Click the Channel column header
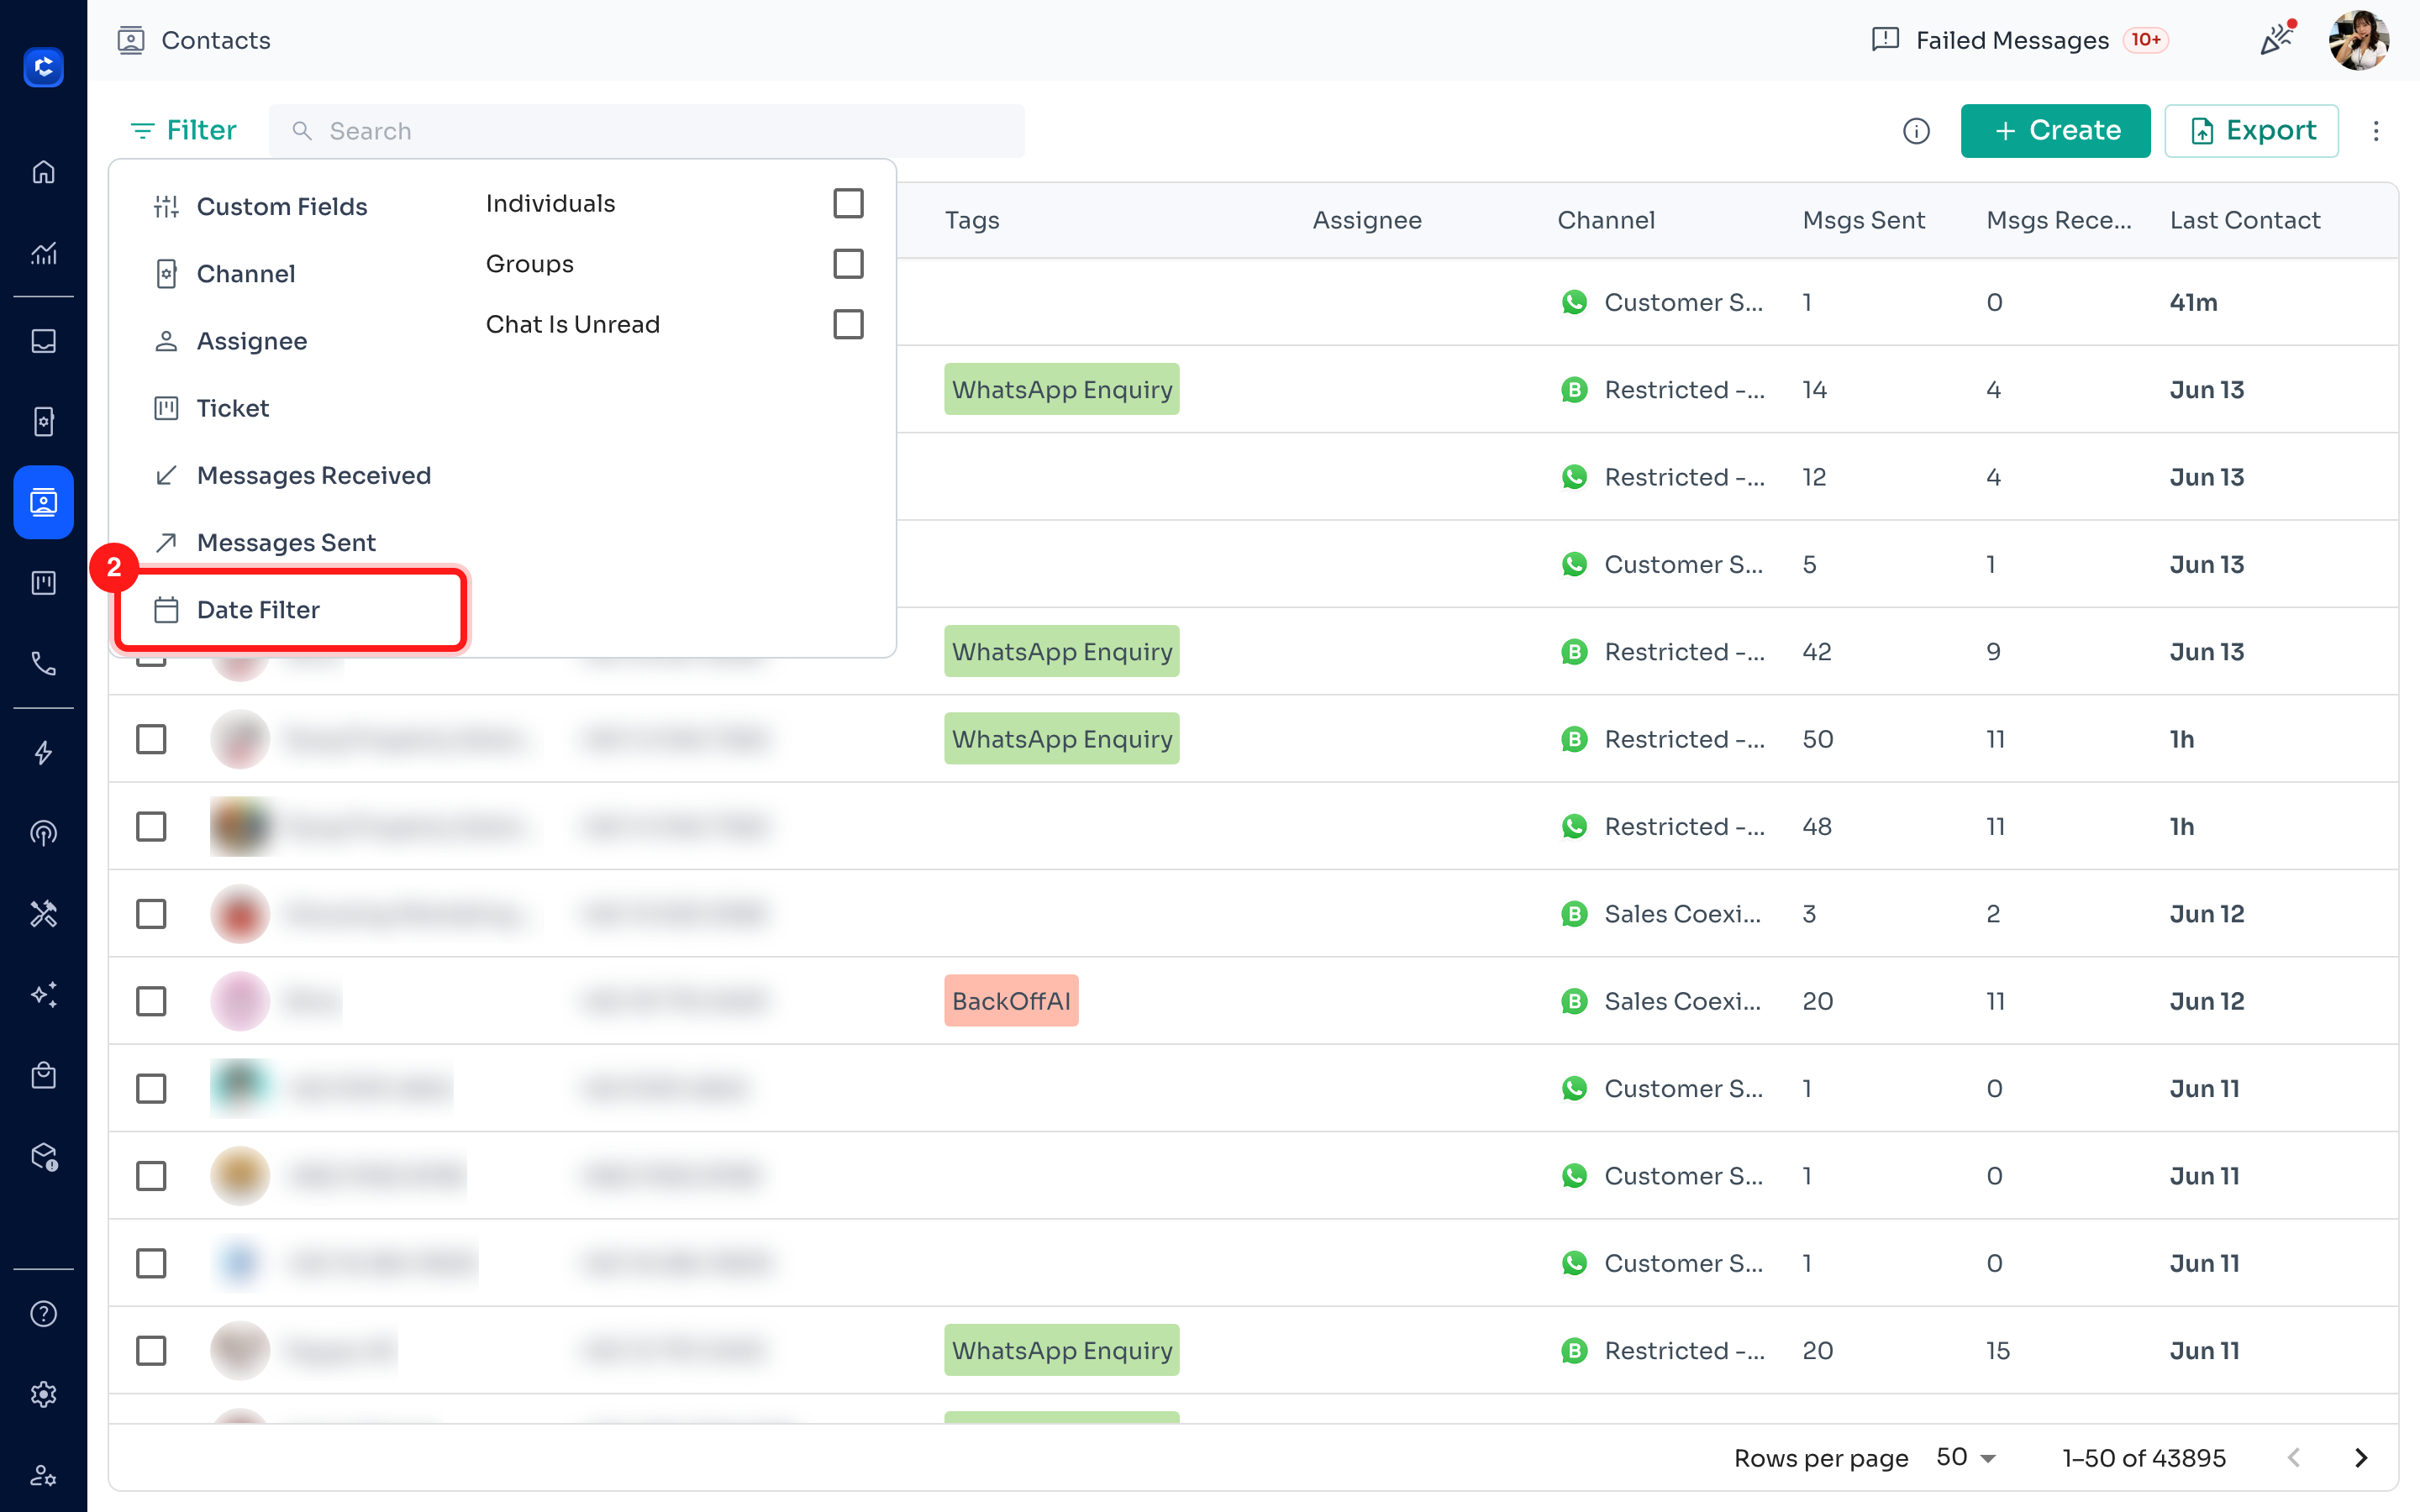This screenshot has width=2420, height=1512. click(x=1606, y=220)
